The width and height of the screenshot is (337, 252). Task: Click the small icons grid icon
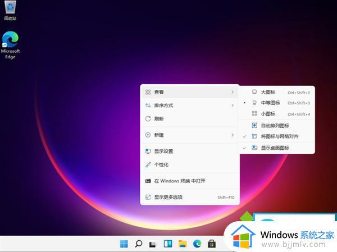(x=254, y=113)
